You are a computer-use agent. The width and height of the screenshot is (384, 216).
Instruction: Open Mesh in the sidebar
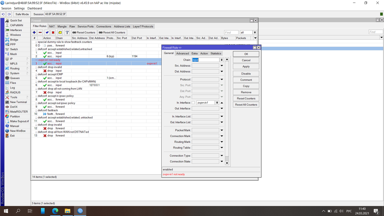13,54
